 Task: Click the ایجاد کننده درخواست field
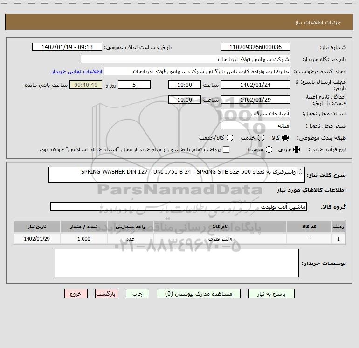(197, 71)
